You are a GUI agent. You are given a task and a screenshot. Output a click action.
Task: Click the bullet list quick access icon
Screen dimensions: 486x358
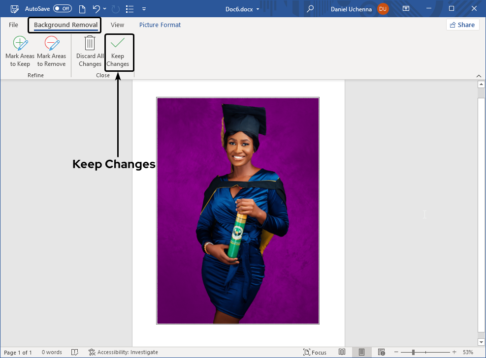[x=130, y=9]
